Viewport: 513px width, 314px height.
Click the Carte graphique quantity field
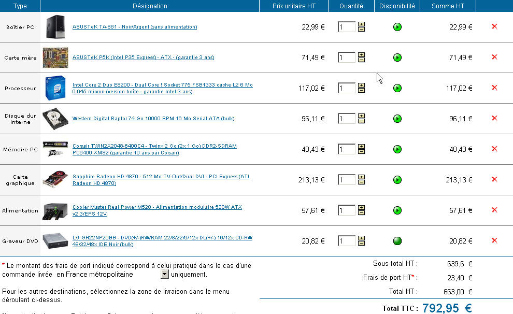(347, 180)
